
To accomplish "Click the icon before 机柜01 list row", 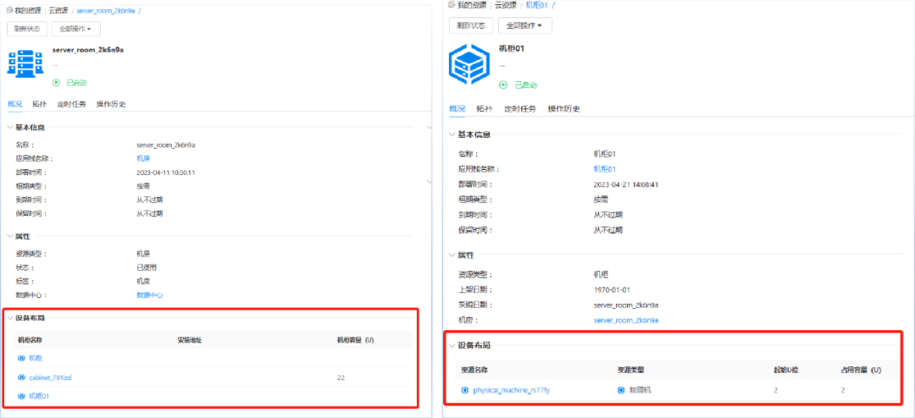I will (x=21, y=396).
